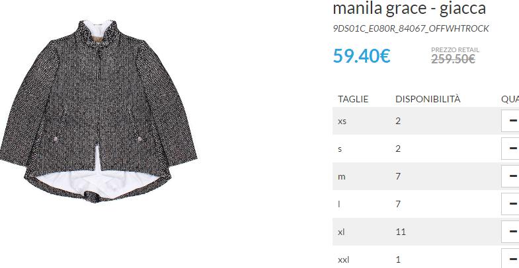Screen dimensions: 519x268
Task: Click the manila grace - giacca title
Action: click(409, 9)
